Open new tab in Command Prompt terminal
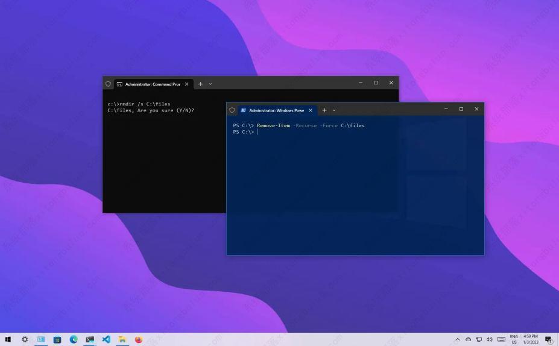 [x=201, y=84]
